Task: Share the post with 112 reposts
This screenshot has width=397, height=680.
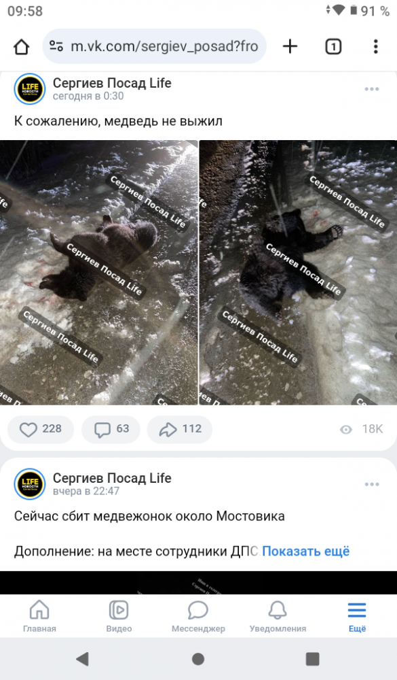Action: [180, 429]
